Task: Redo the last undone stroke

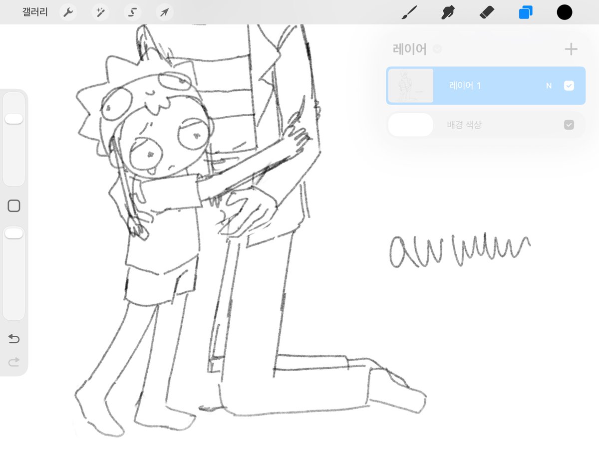Action: (x=14, y=362)
